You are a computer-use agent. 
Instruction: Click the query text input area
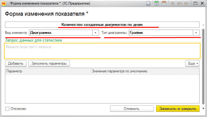102,51
